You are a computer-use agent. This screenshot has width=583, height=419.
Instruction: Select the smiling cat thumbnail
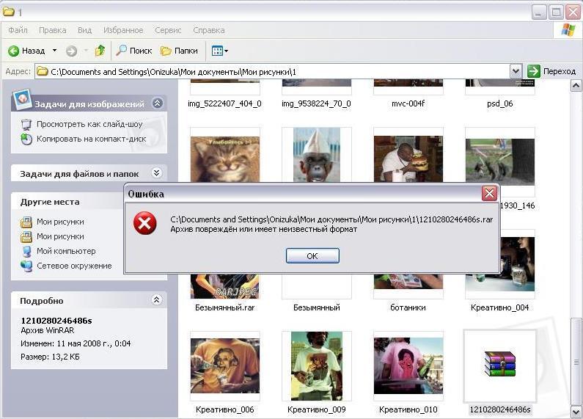[x=225, y=159]
